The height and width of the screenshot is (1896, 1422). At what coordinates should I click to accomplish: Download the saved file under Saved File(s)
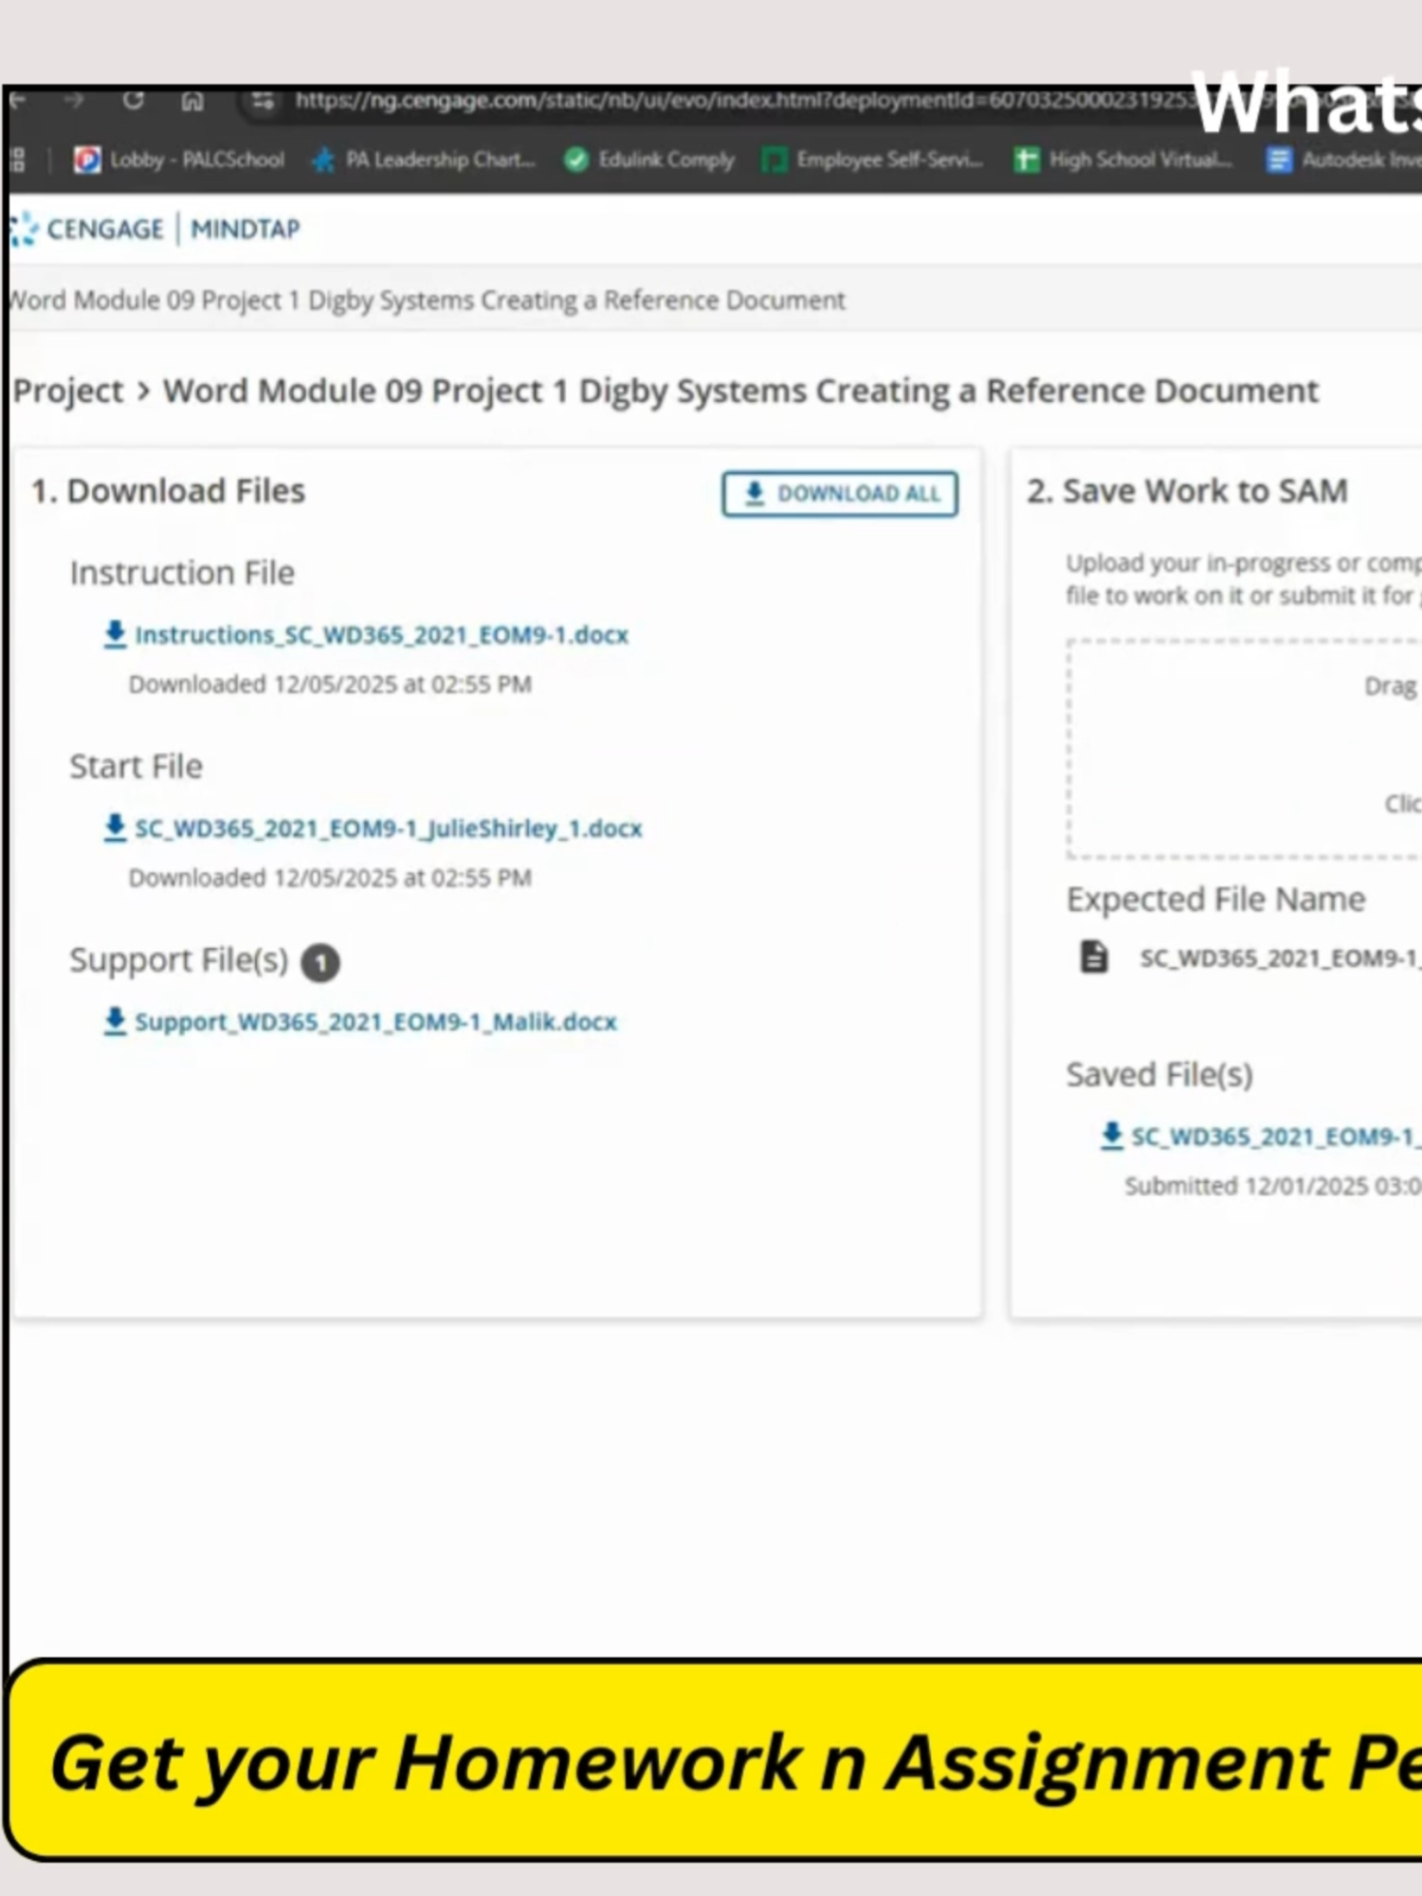[x=1261, y=1136]
